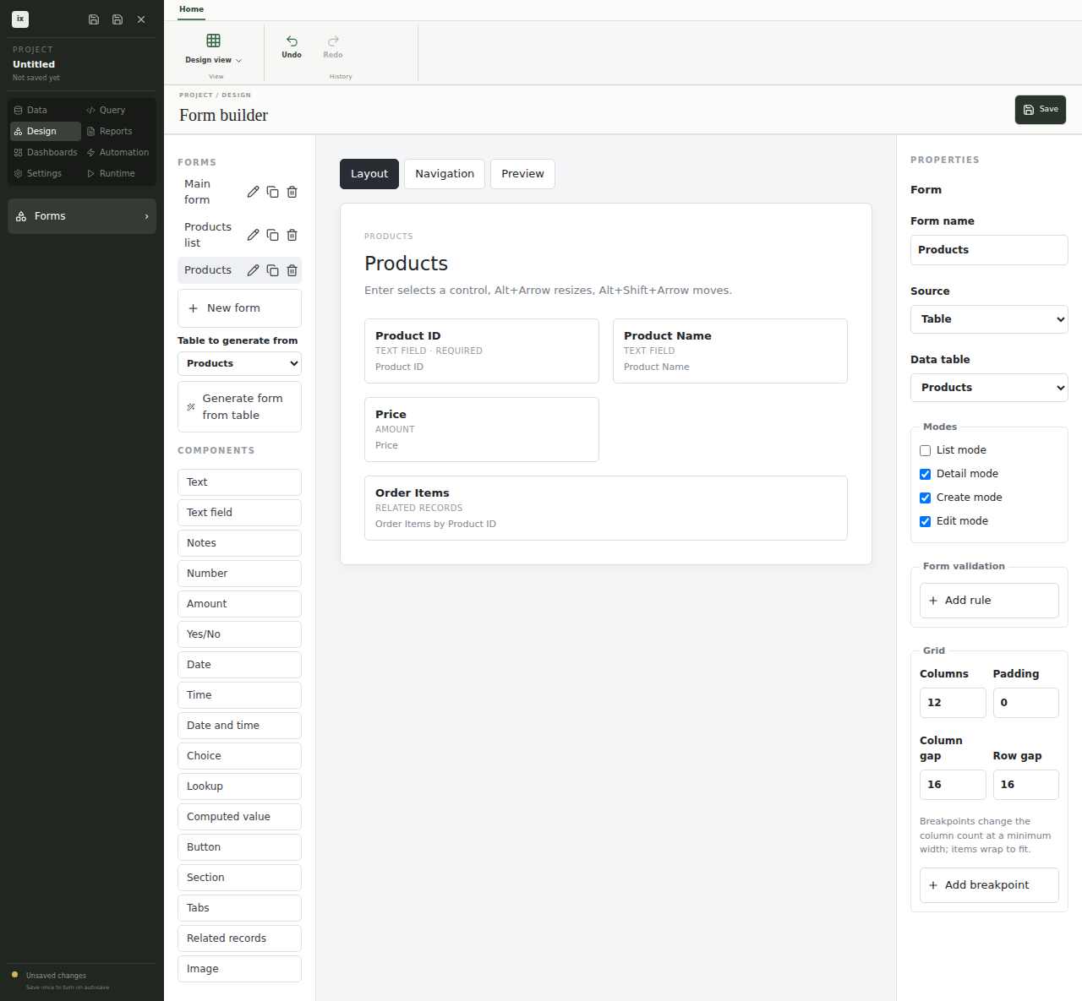This screenshot has height=1001, width=1082.
Task: Click Generate form from table
Action: [239, 407]
